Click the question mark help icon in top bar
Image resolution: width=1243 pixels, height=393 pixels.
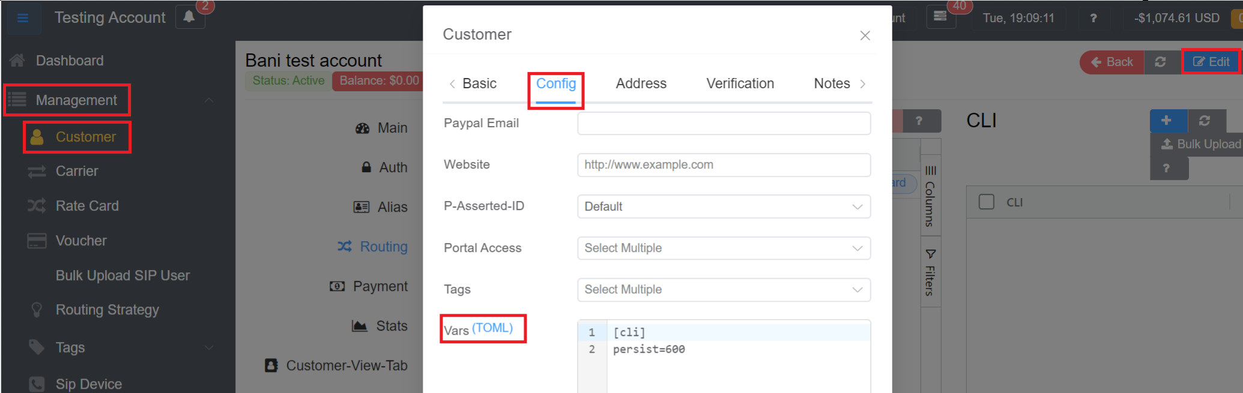coord(1093,19)
